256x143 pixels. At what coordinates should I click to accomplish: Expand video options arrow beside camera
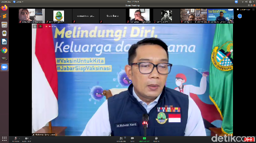[31, 138]
